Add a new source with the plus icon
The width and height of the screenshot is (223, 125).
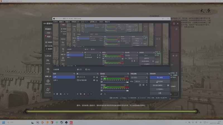tap(77, 94)
